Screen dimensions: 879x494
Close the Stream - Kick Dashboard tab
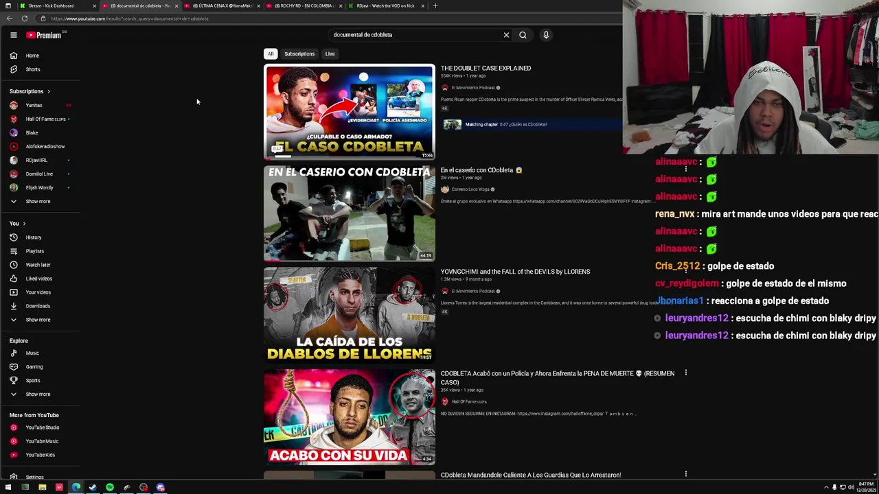pyautogui.click(x=94, y=5)
